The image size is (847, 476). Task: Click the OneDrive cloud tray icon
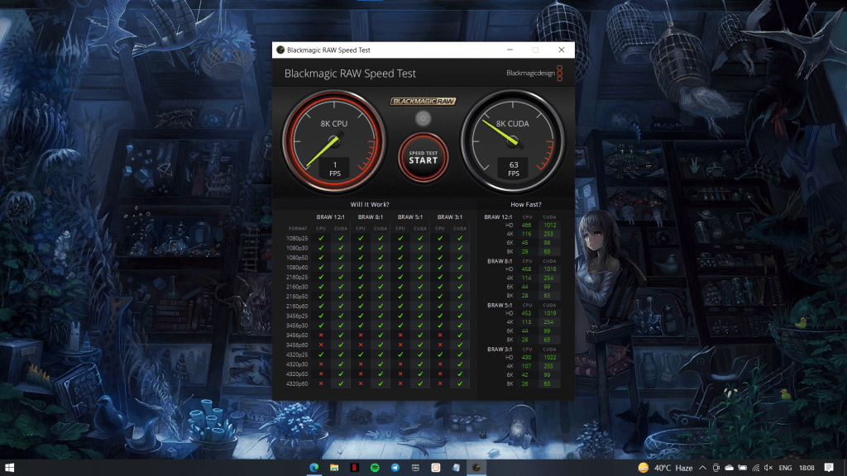(729, 468)
